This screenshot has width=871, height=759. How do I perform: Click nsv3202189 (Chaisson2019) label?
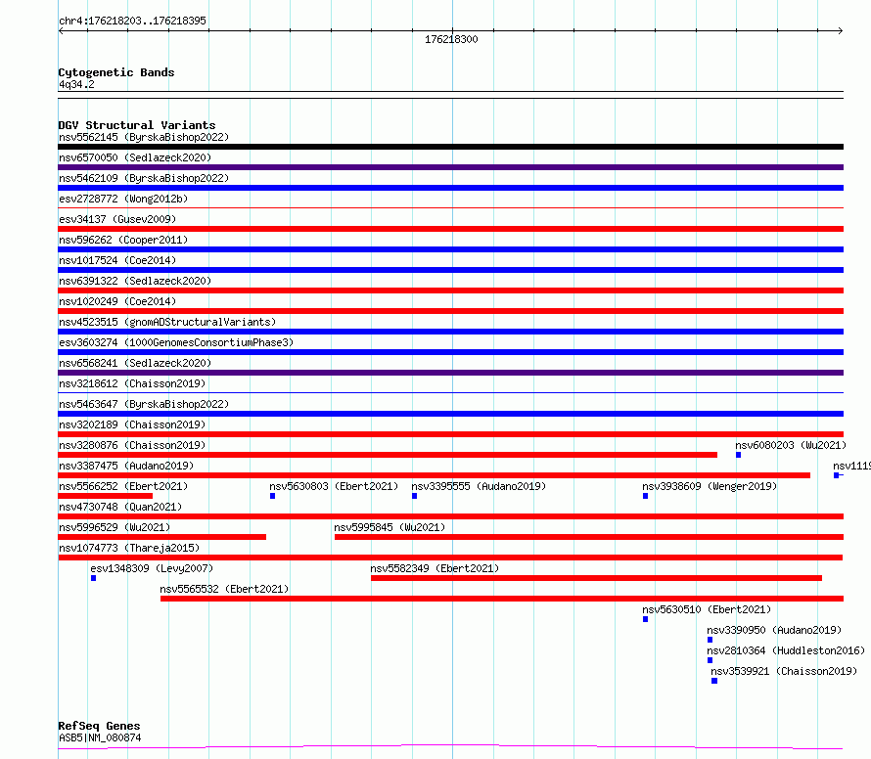click(132, 424)
